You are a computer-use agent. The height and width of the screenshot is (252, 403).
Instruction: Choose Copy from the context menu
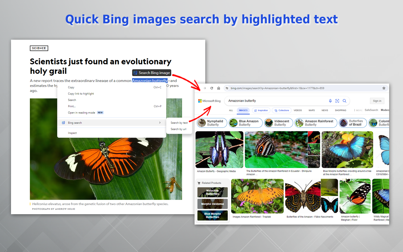[x=111, y=87]
